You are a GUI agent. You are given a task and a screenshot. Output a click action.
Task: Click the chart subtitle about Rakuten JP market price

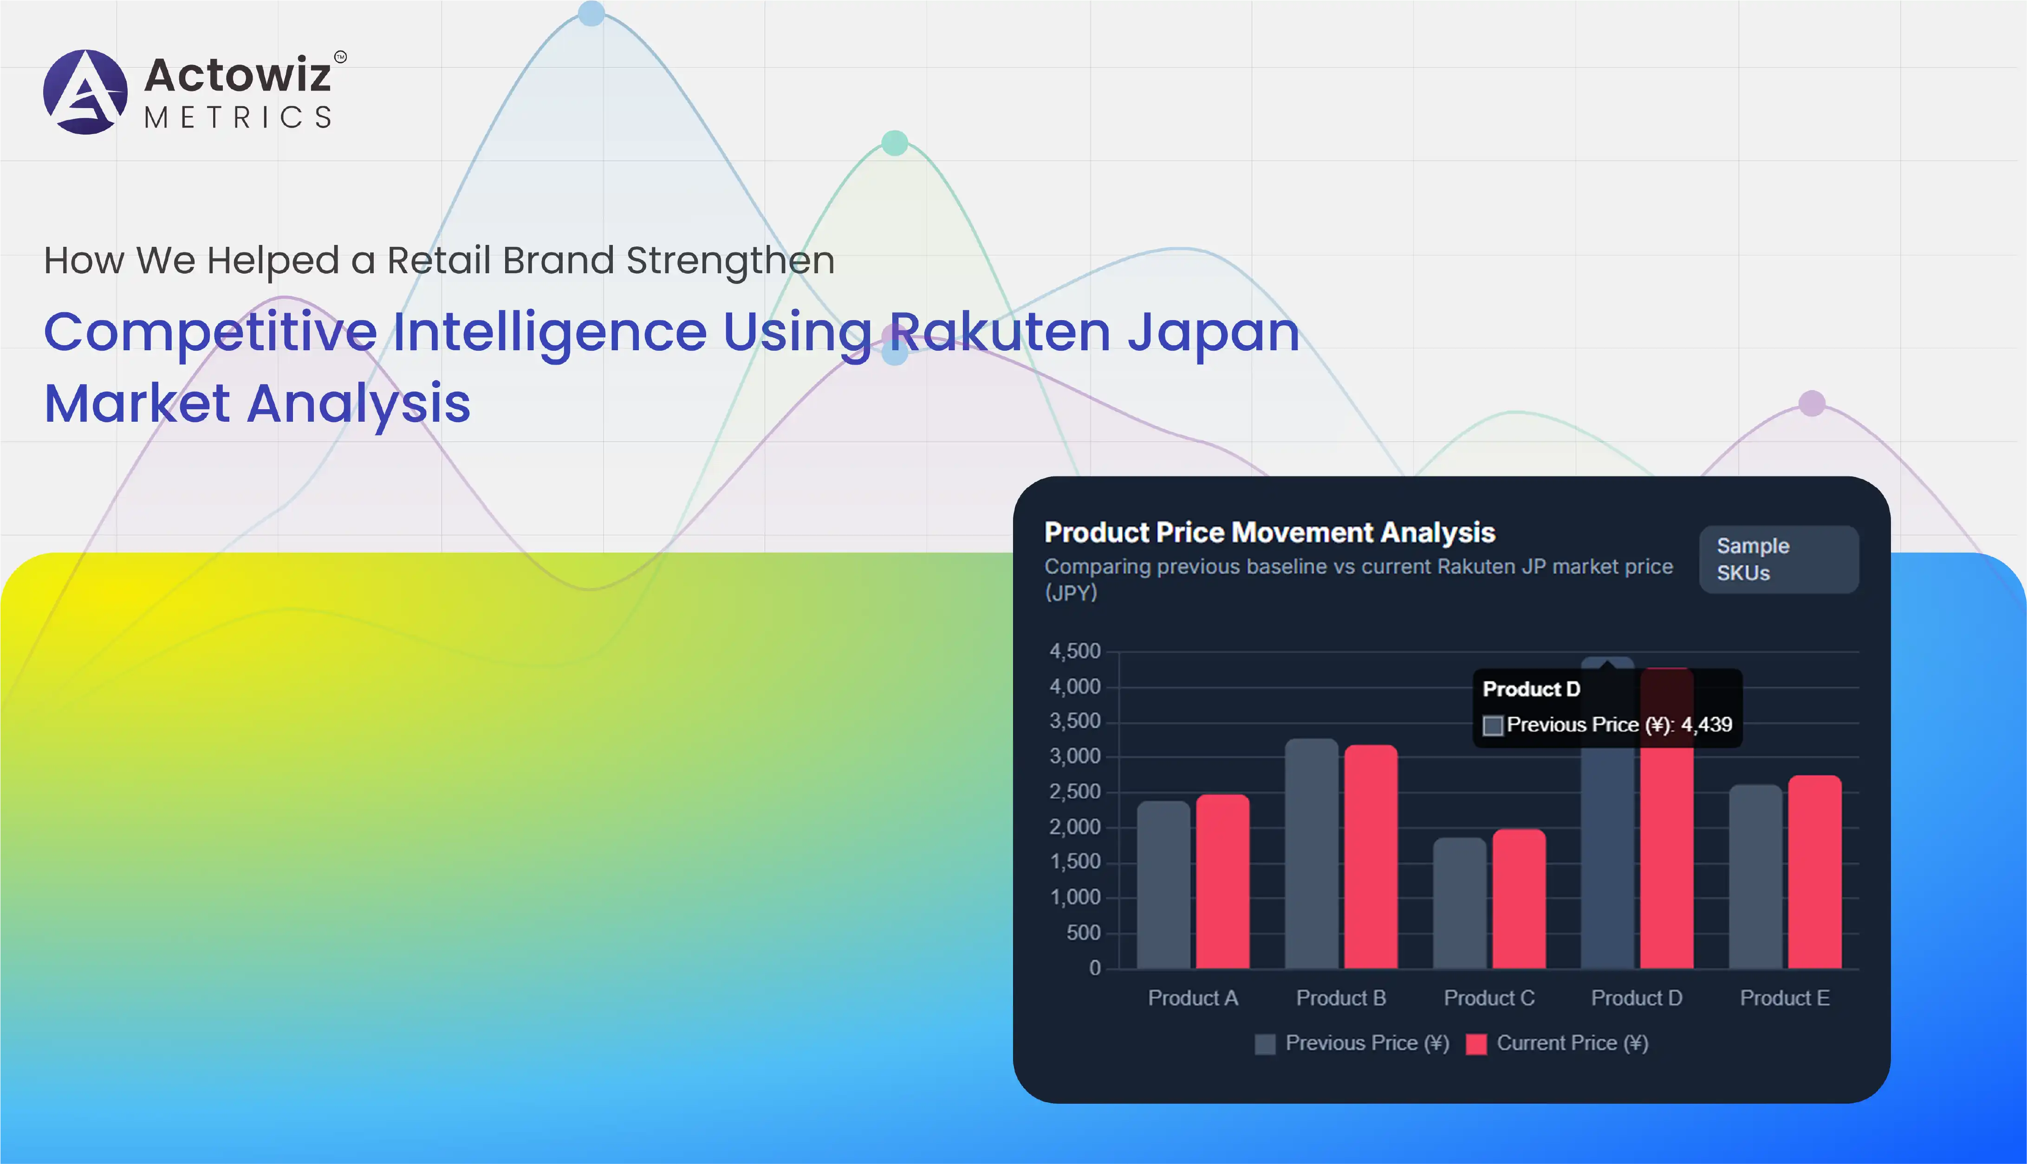click(x=1358, y=579)
